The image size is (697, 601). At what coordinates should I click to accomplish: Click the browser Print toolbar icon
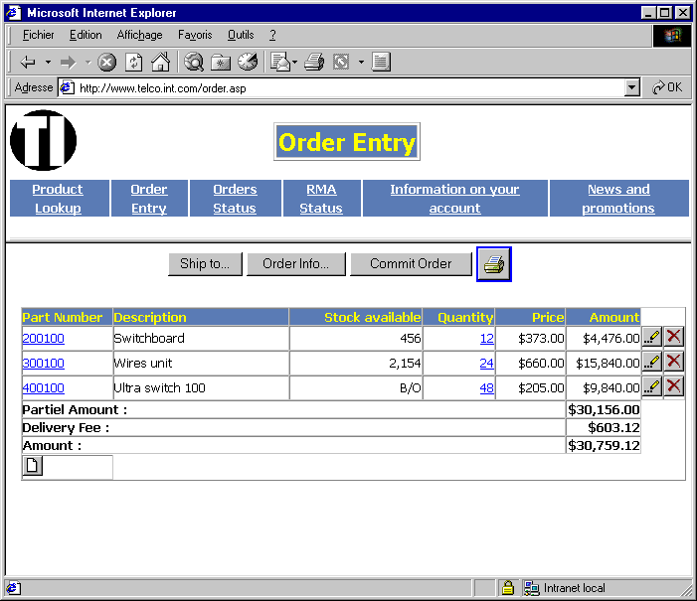[314, 63]
